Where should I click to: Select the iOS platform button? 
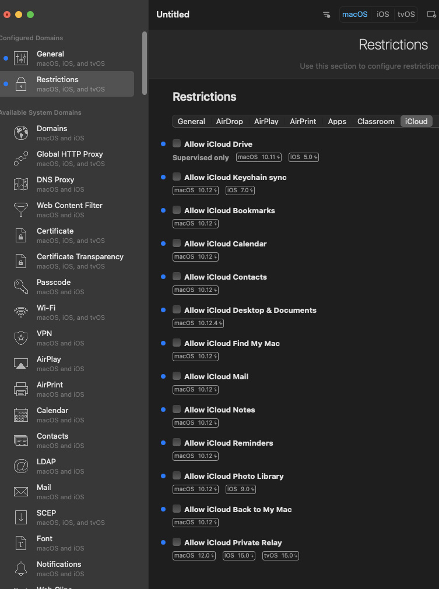click(x=382, y=15)
